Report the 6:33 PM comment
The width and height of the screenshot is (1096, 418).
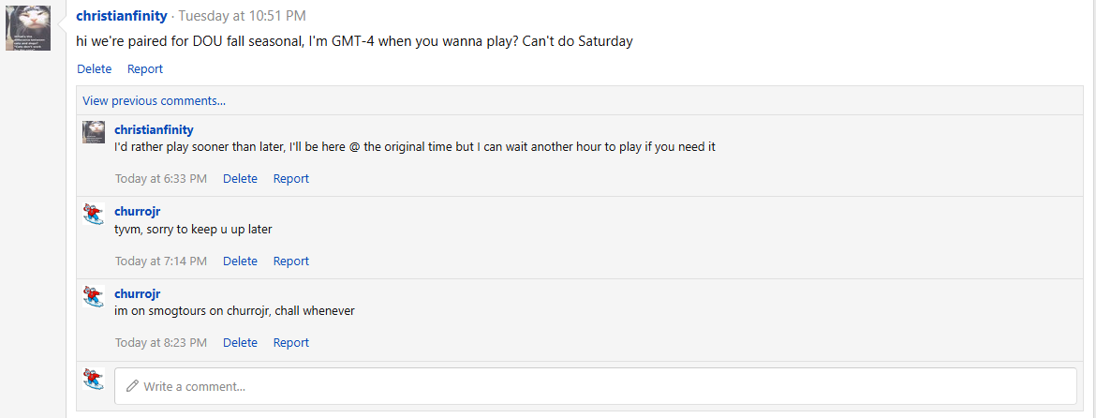(290, 178)
